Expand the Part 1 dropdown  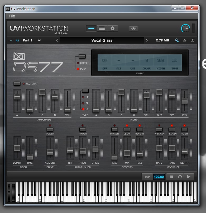39,40
